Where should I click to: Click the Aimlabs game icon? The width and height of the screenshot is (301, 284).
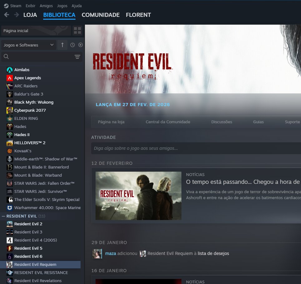10,70
